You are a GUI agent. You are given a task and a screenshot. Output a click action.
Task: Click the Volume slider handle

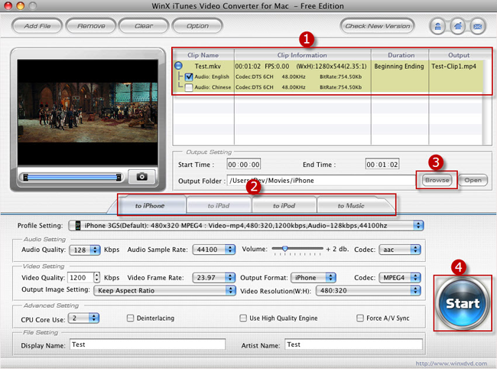(285, 249)
